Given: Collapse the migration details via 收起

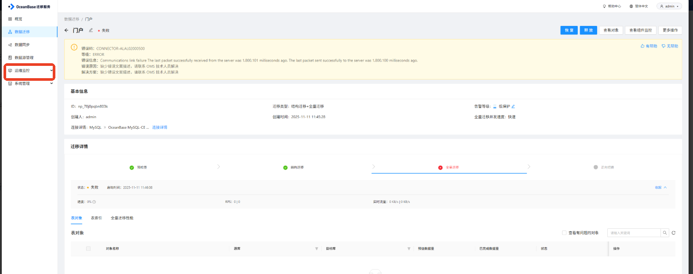Looking at the screenshot, I should coord(660,187).
